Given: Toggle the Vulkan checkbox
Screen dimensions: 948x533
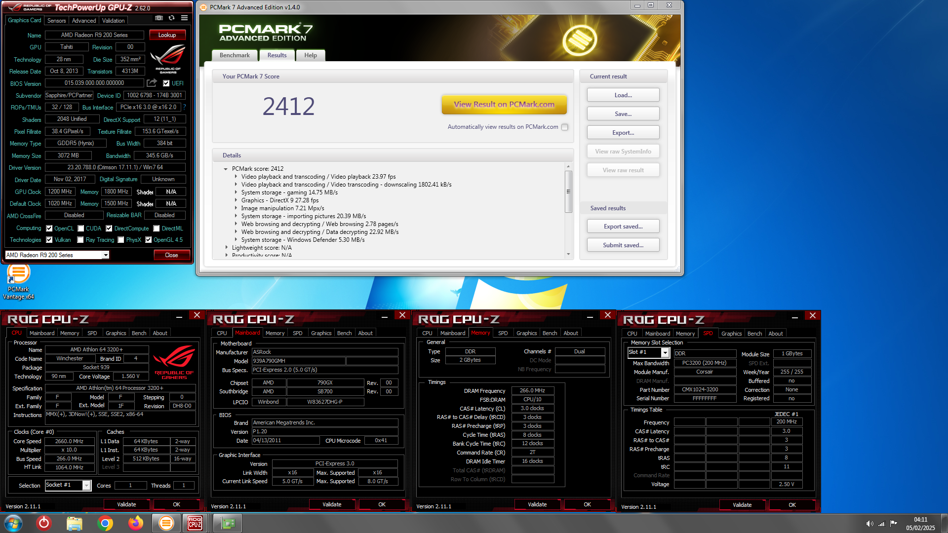Looking at the screenshot, I should (x=49, y=240).
